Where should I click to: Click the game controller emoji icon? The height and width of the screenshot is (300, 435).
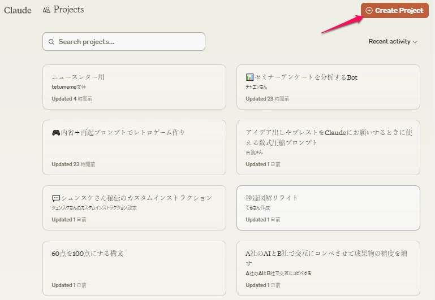coord(56,133)
